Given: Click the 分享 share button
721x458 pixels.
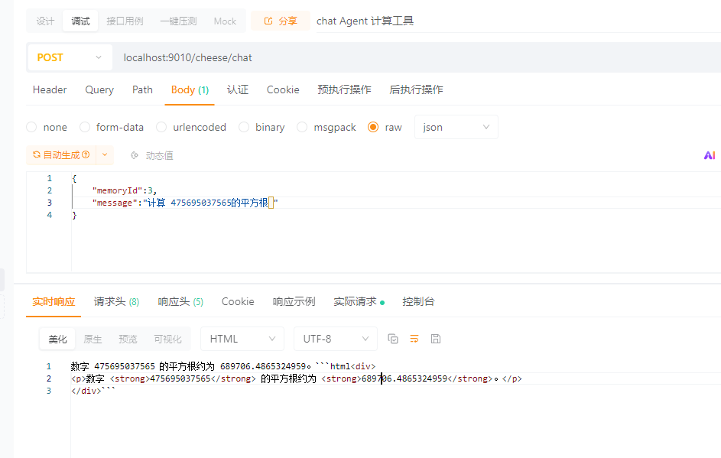Looking at the screenshot, I should (280, 21).
